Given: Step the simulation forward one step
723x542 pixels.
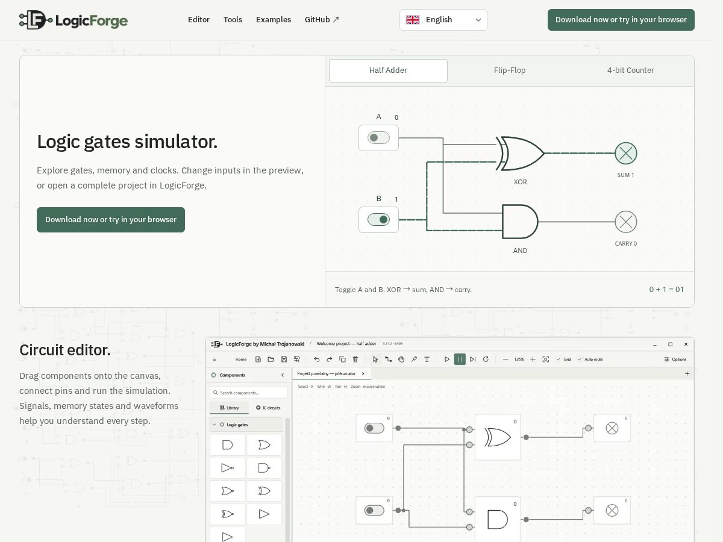Looking at the screenshot, I should tap(473, 360).
